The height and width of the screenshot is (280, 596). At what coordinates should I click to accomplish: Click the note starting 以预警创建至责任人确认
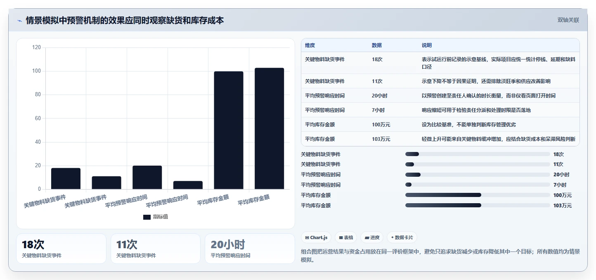[x=489, y=95]
